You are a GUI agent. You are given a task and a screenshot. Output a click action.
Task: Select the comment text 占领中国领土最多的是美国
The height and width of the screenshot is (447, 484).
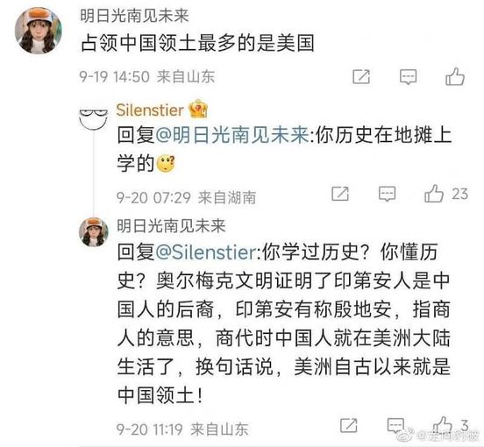(x=197, y=43)
